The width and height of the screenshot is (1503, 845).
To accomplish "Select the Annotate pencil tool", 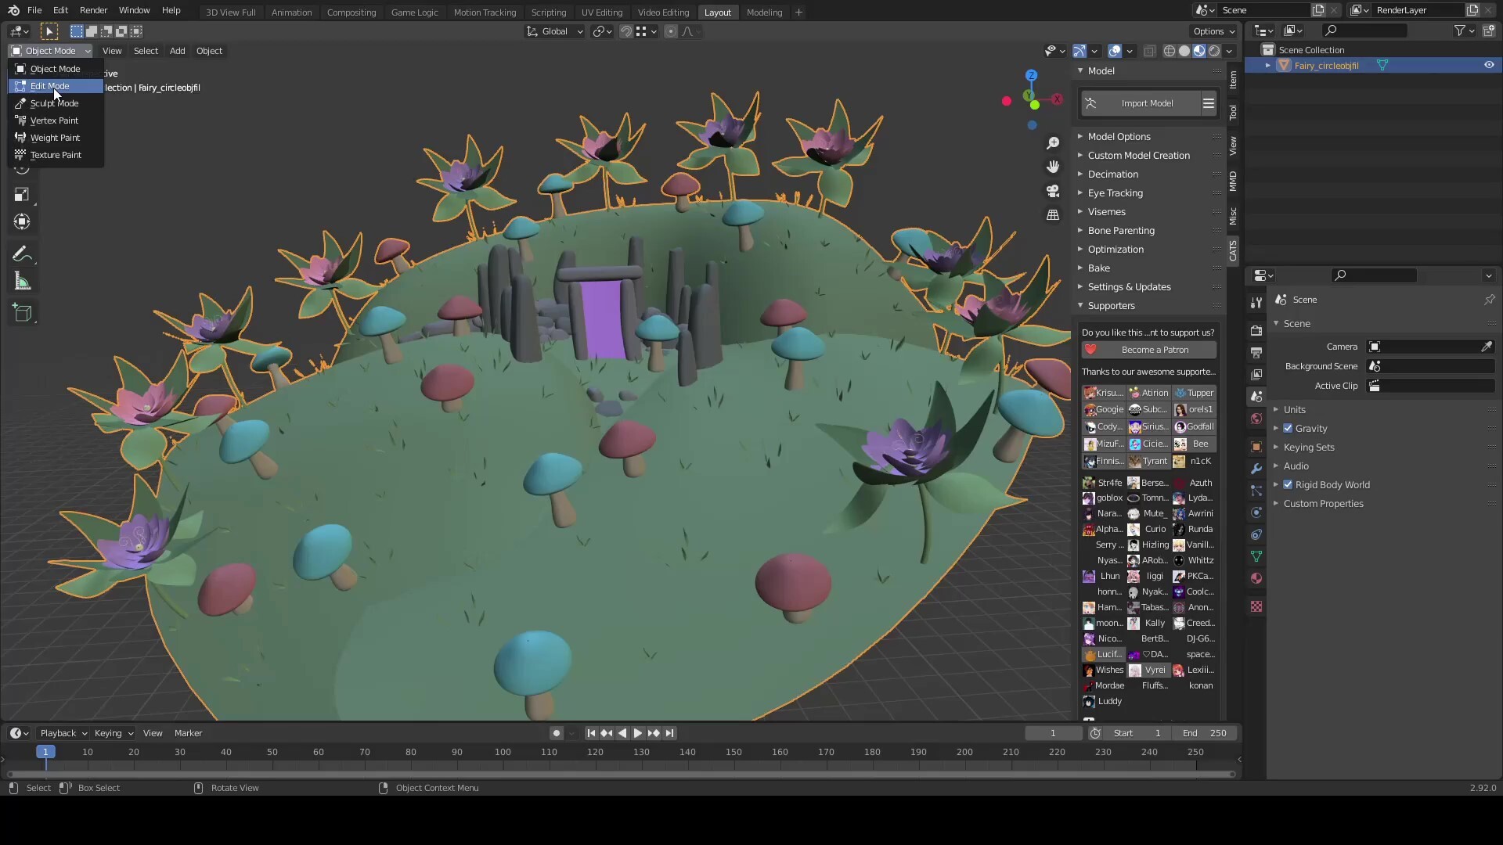I will coord(22,254).
